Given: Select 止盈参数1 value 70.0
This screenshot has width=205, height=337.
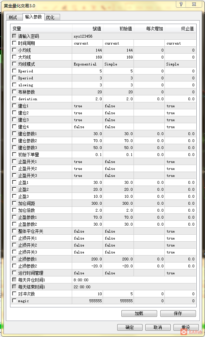Looking at the screenshot, I should (87, 217).
